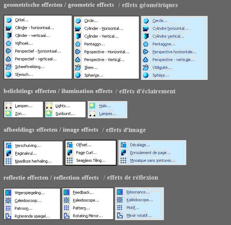Select Scheeftrekking... in the Dutch menu
231x225 pixels.
[29, 67]
